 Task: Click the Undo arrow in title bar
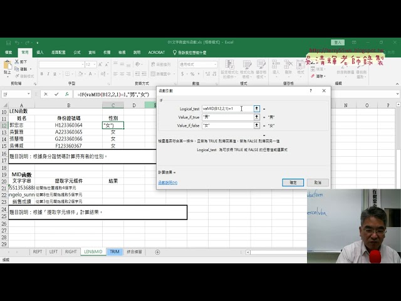[x=17, y=43]
